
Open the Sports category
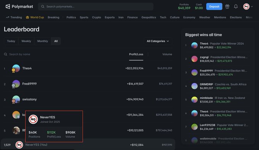pyautogui.click(x=84, y=18)
